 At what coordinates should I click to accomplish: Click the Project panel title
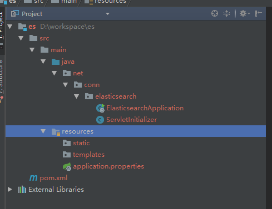coord(32,14)
